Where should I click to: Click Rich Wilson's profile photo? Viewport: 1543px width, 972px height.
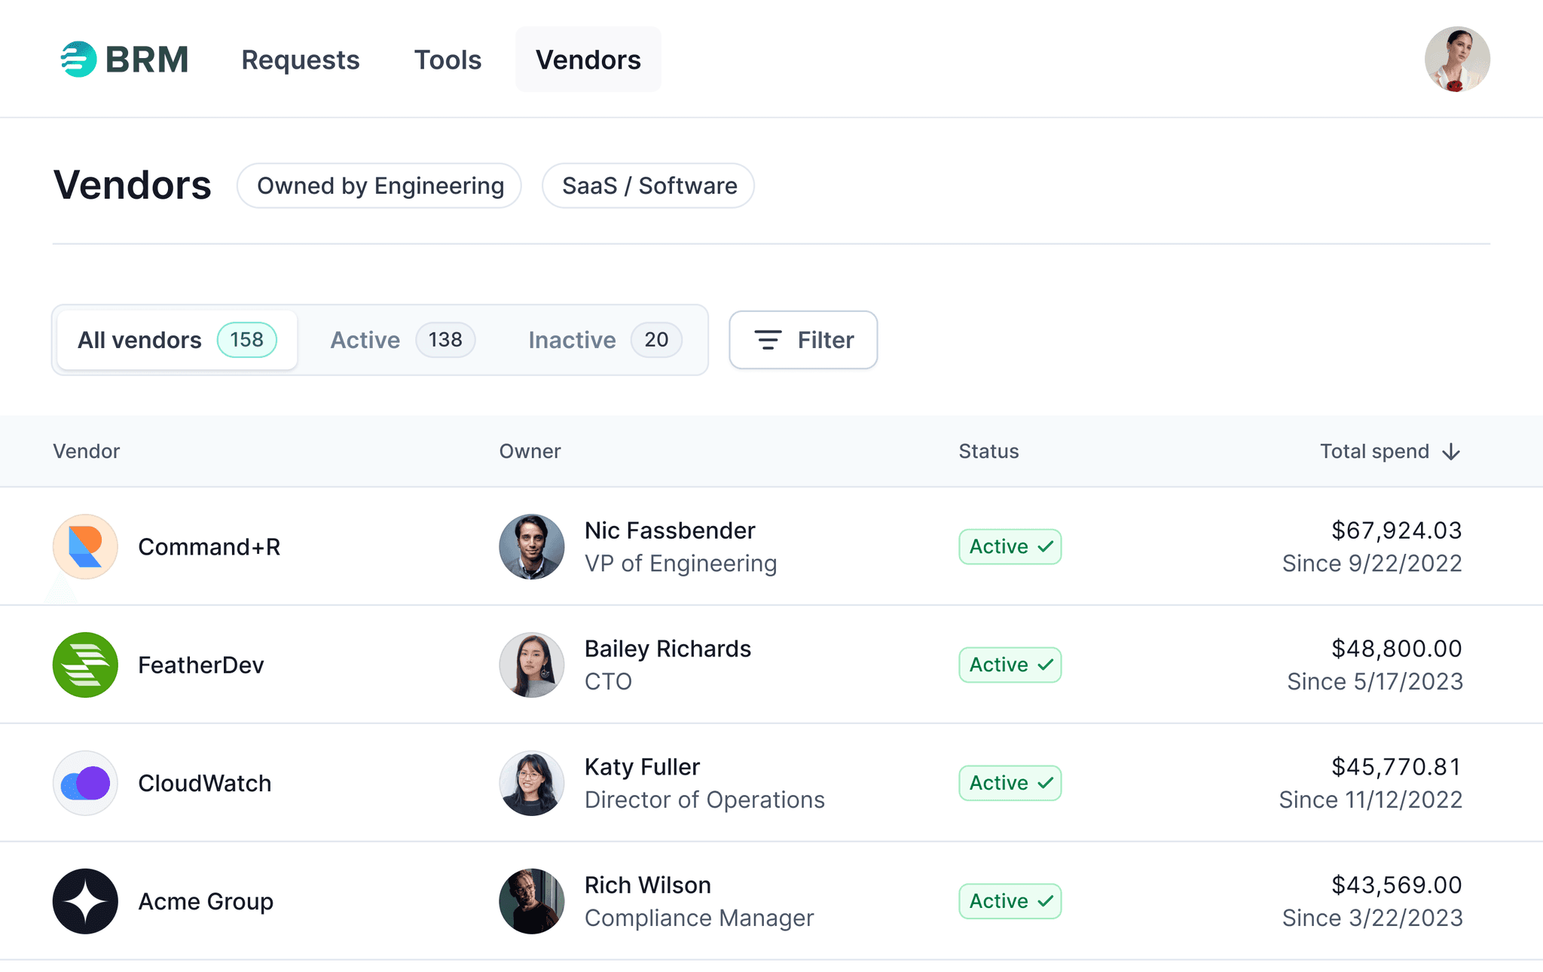point(531,901)
